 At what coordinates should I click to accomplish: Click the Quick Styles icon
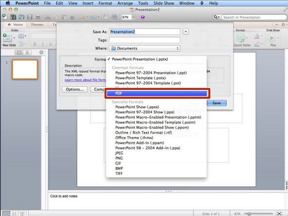pyautogui.click(x=241, y=38)
